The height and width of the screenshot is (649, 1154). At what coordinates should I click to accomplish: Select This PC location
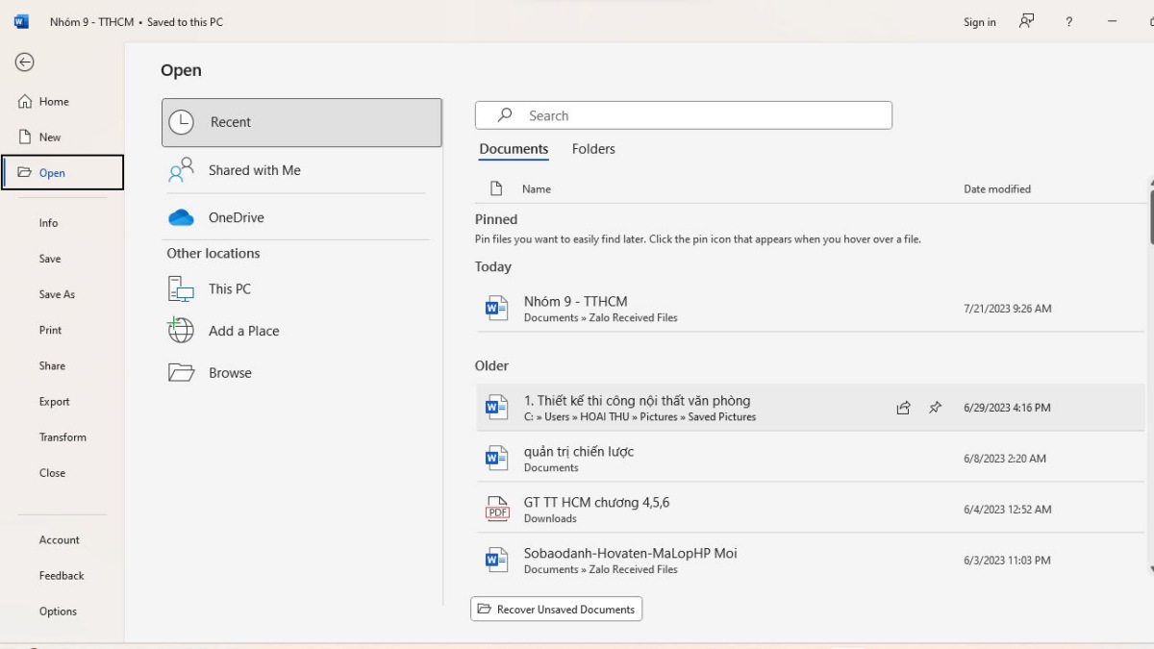(x=229, y=288)
